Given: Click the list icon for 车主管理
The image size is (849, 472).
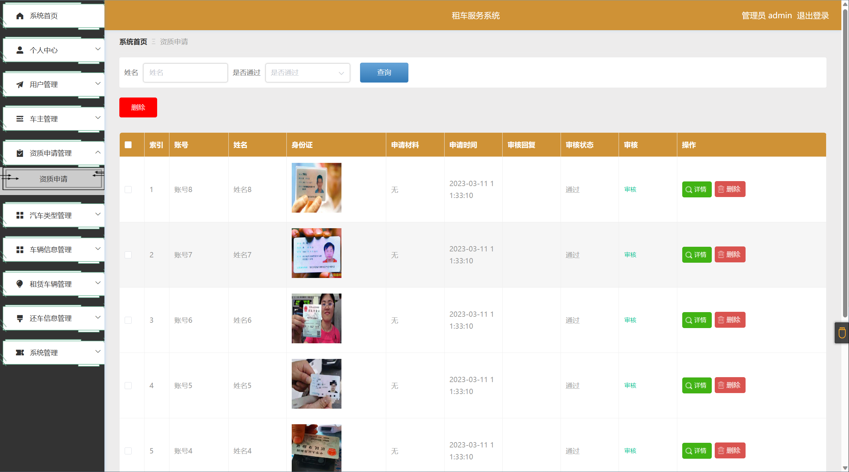Looking at the screenshot, I should click(x=20, y=119).
